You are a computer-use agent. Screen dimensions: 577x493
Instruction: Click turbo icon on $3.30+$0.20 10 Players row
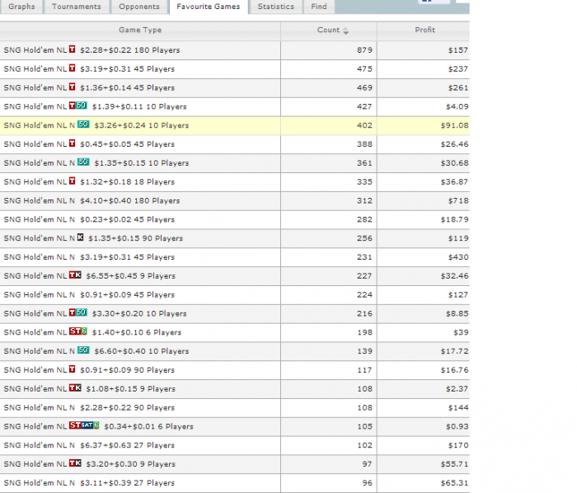(73, 312)
